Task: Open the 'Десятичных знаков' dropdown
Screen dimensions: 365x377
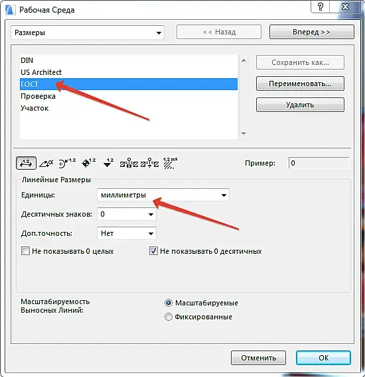Action: point(127,214)
